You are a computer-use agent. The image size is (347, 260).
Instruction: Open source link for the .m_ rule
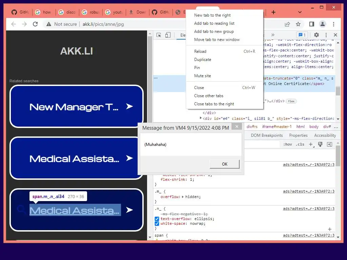[x=308, y=192]
